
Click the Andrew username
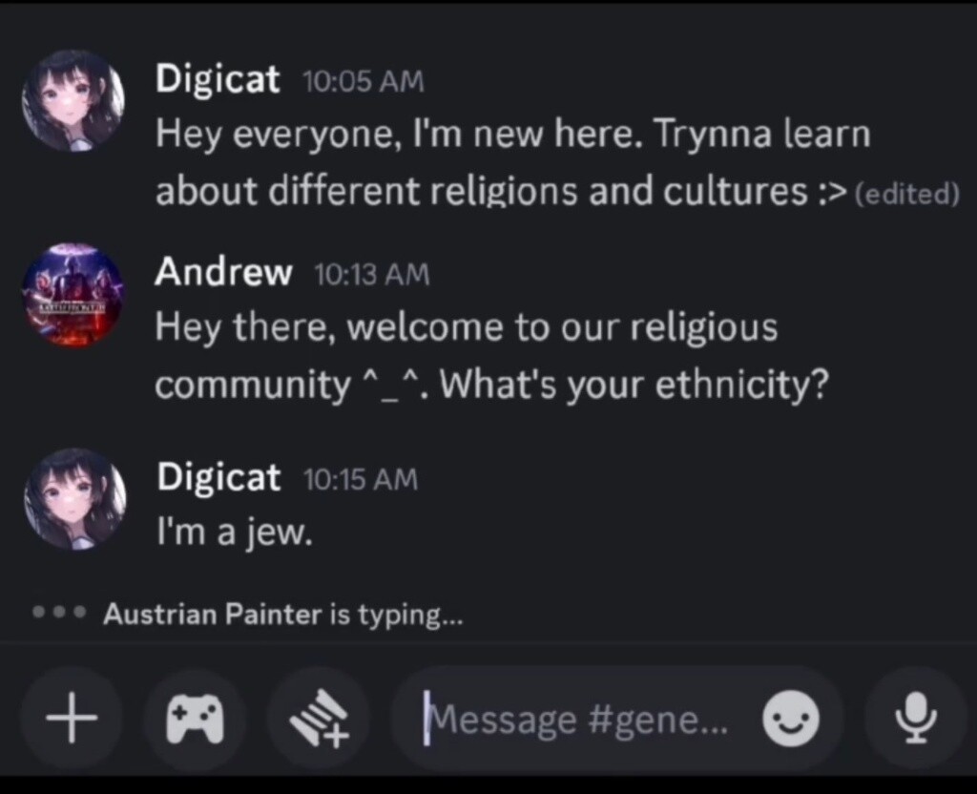(x=223, y=272)
